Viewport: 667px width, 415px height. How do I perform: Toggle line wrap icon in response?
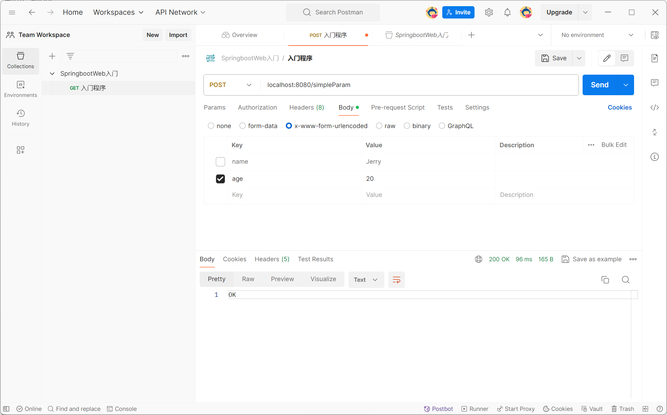pyautogui.click(x=397, y=280)
